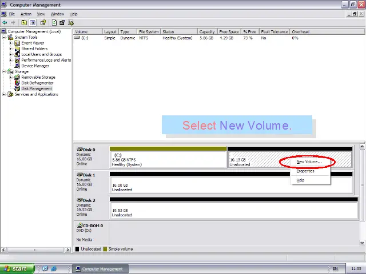Screen dimensions: 366x274
Task: Click the last toolbar icon after Settings
Action: [x=71, y=23]
